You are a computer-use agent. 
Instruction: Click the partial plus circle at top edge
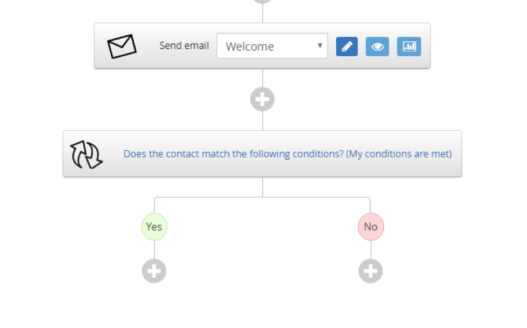pos(262,1)
